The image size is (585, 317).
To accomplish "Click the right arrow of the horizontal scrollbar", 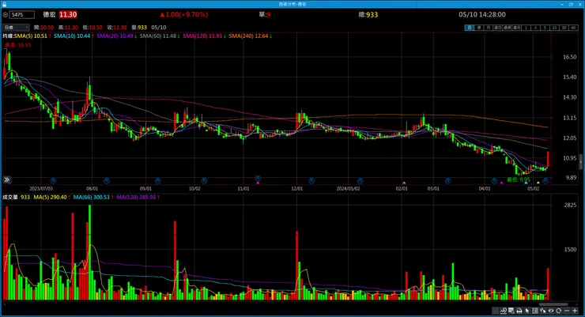I will click(x=577, y=304).
